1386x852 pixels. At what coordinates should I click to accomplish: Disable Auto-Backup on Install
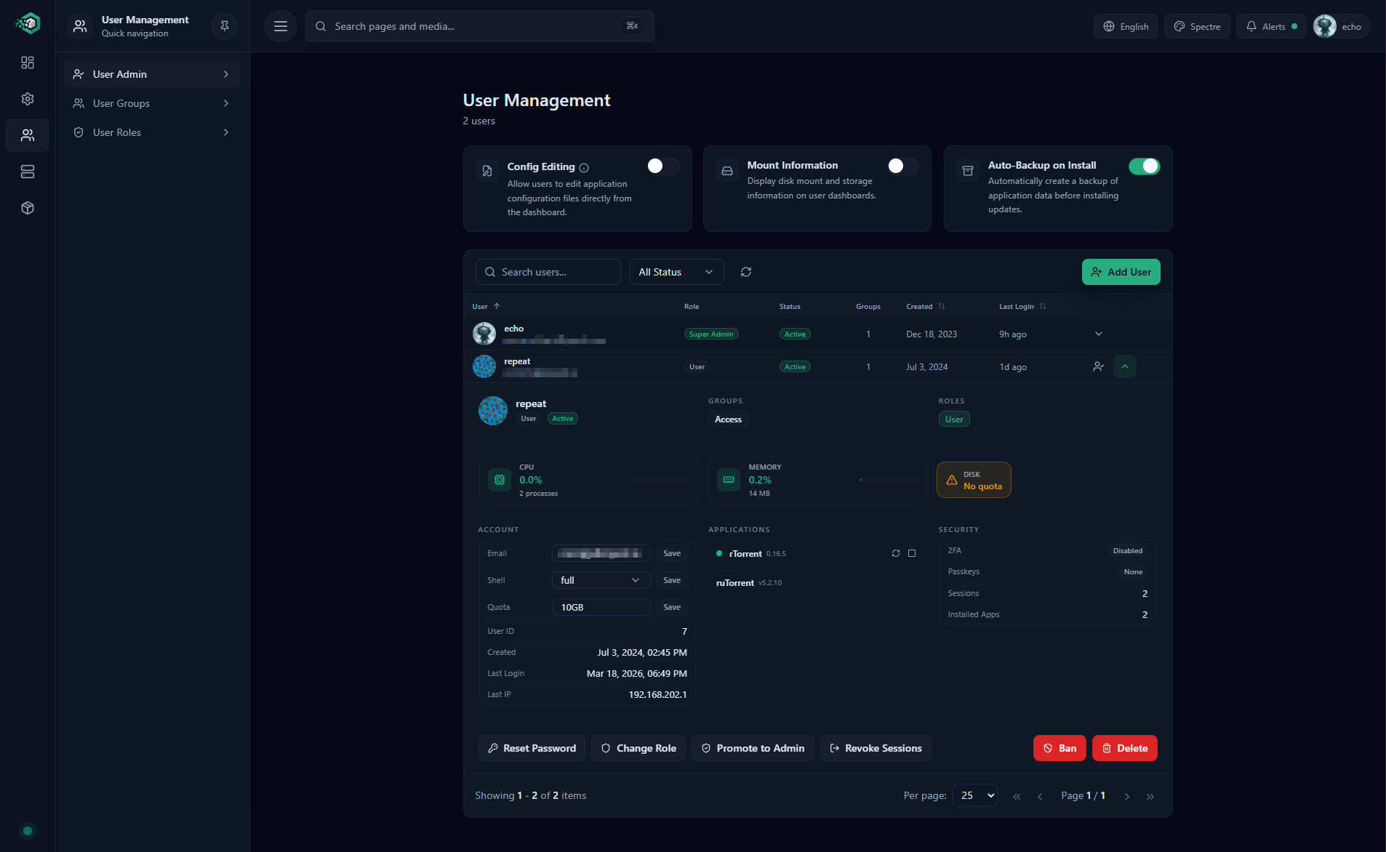(x=1144, y=166)
